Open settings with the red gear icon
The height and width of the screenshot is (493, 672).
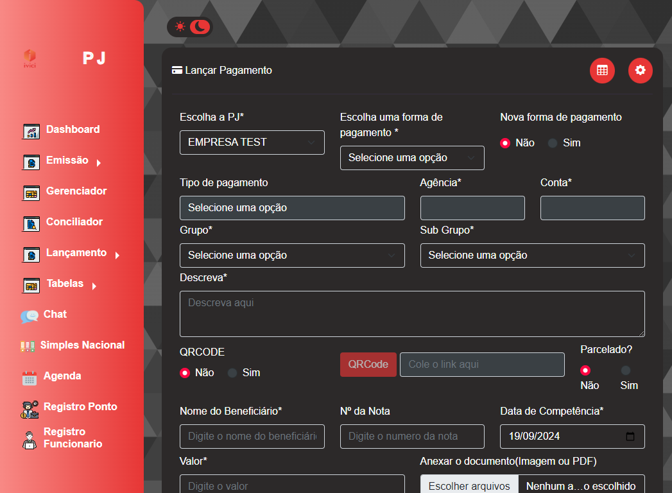[x=640, y=71]
